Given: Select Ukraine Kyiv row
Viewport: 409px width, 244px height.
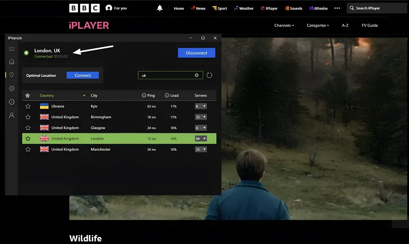Looking at the screenshot, I should tap(119, 106).
